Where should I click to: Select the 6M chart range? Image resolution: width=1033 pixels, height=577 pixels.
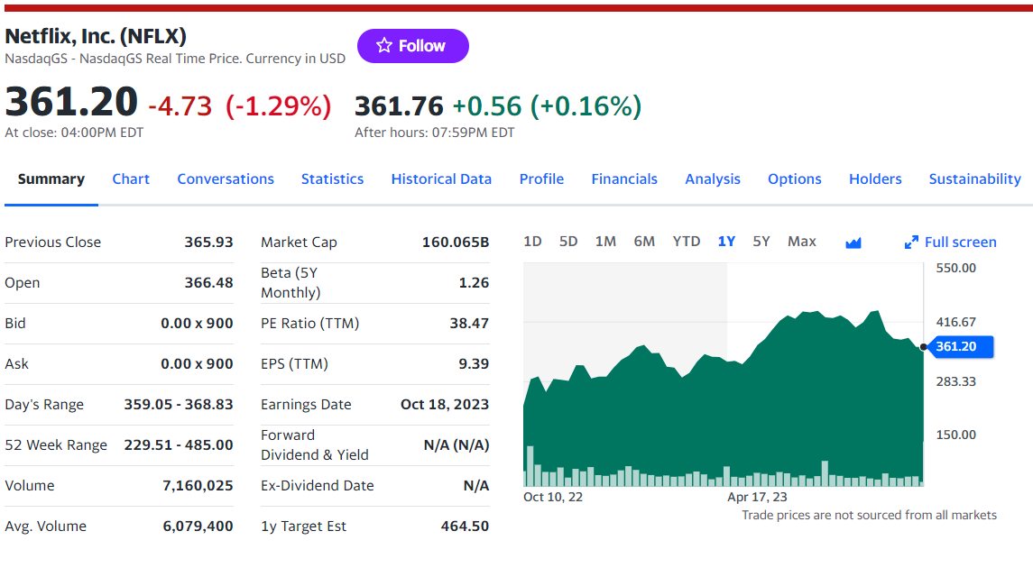(x=644, y=242)
